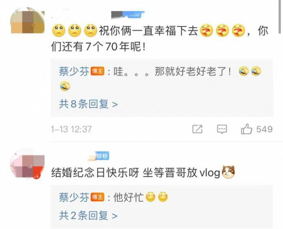Click the cat emoji after vlog
Screen dimensions: 283x229
coord(228,172)
